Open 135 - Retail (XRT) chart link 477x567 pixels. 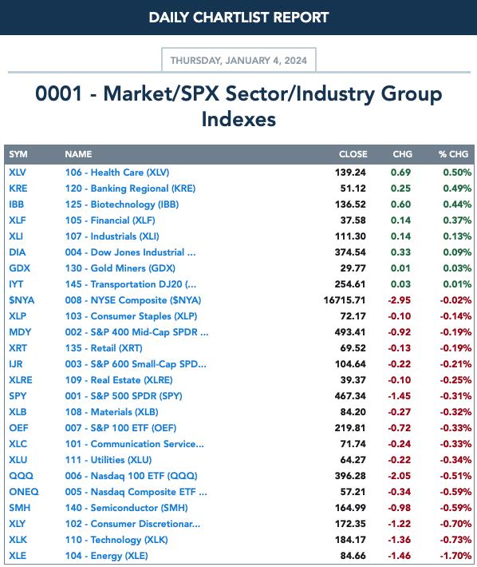(104, 348)
